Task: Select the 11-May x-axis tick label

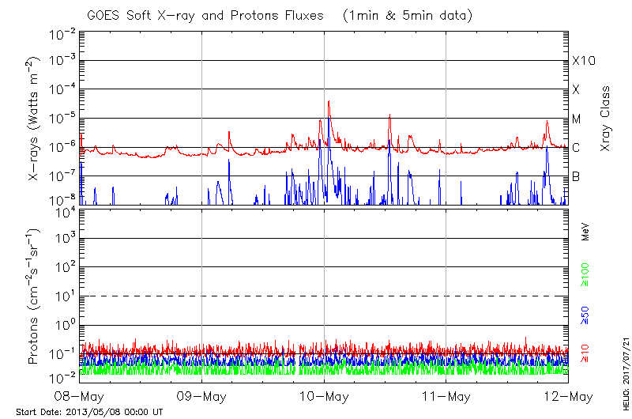Action: [446, 395]
